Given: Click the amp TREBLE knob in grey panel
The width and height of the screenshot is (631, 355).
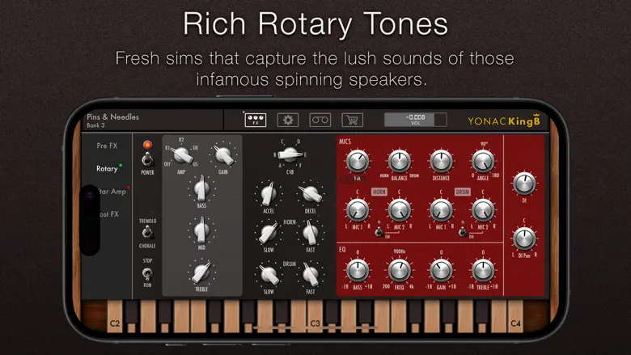Looking at the screenshot, I should tap(201, 273).
